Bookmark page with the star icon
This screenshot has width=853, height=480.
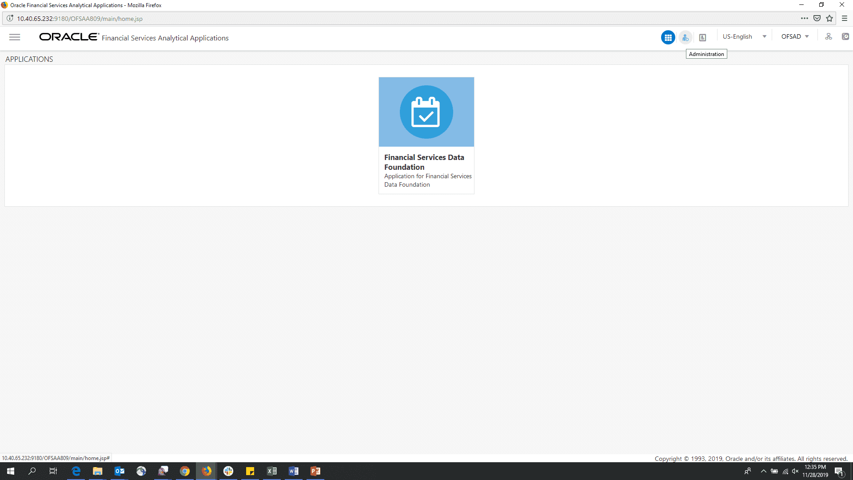tap(829, 18)
